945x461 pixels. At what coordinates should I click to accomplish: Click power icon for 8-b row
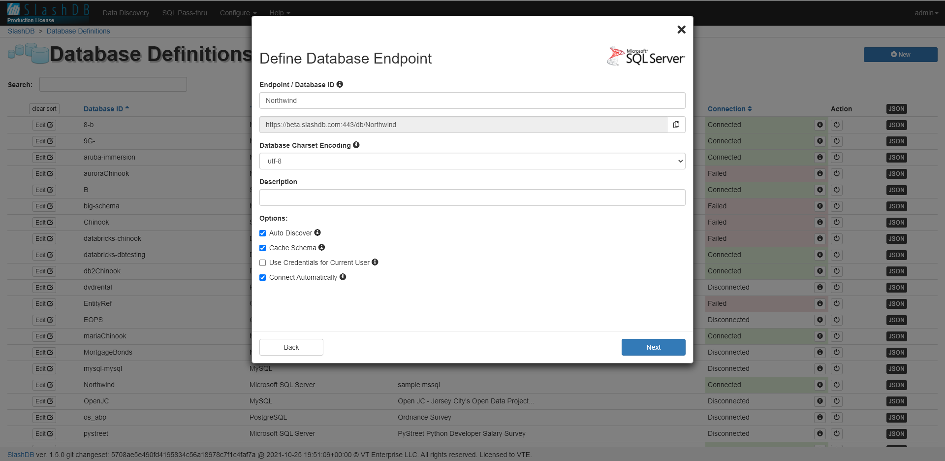pyautogui.click(x=837, y=125)
